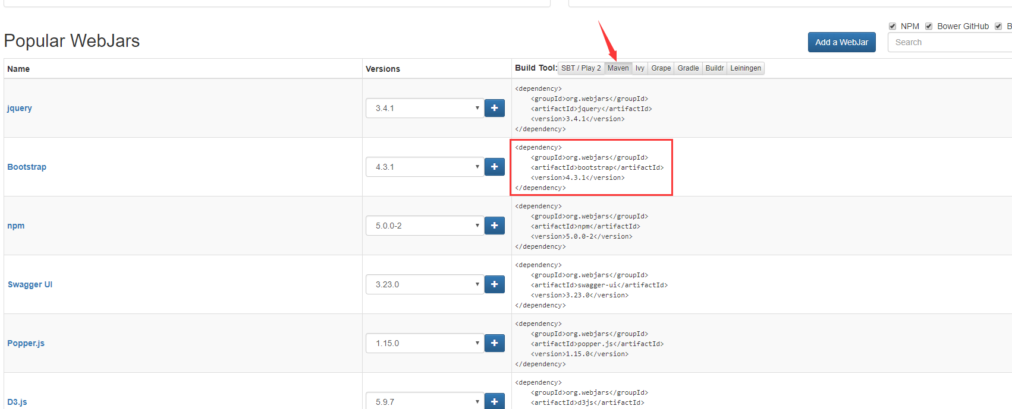Click the popper.js artifactId dependency line
The width and height of the screenshot is (1012, 409).
(597, 344)
